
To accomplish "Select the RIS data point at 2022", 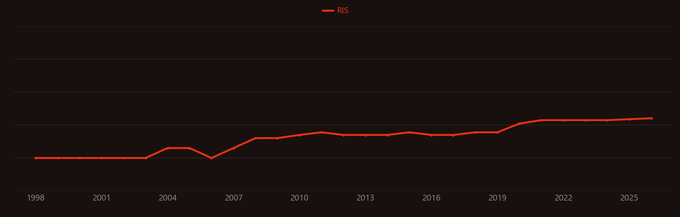I will point(563,120).
